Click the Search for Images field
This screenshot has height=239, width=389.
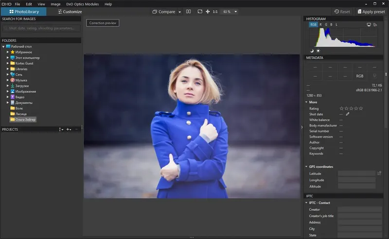click(40, 28)
